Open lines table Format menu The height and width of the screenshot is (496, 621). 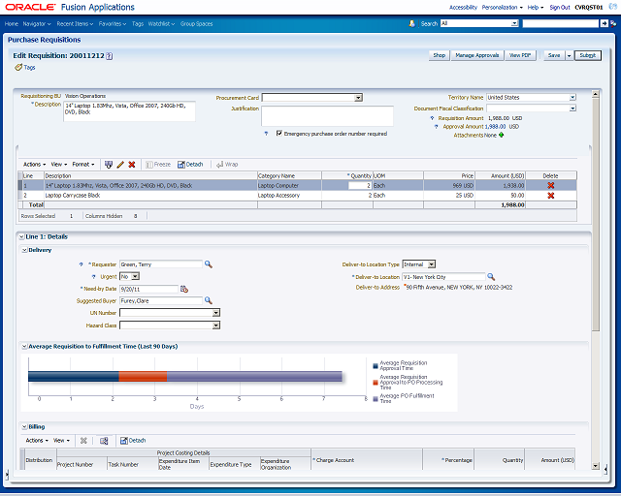(x=83, y=165)
